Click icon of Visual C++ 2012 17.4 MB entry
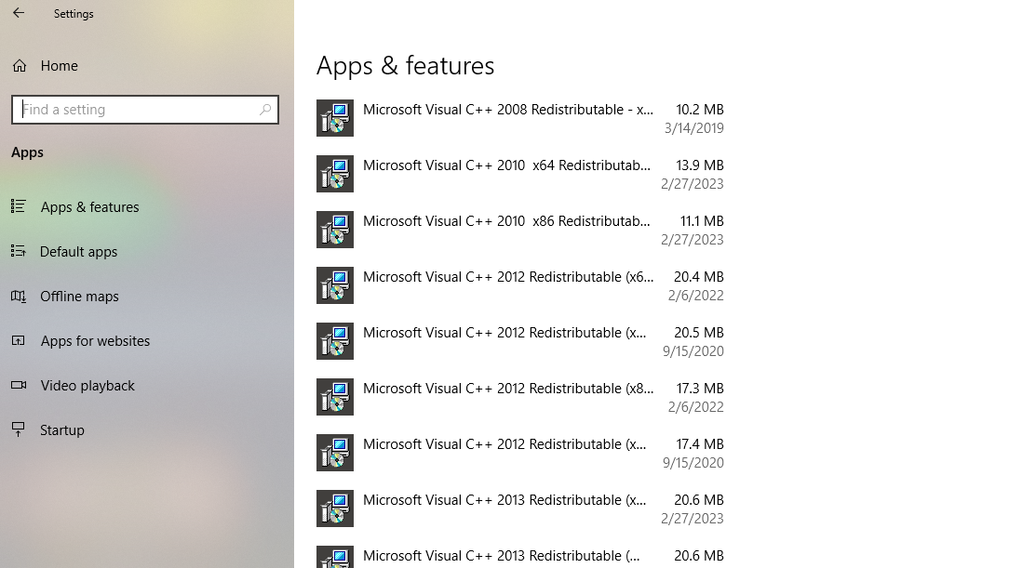Screen dimensions: 1036x568 [335, 453]
